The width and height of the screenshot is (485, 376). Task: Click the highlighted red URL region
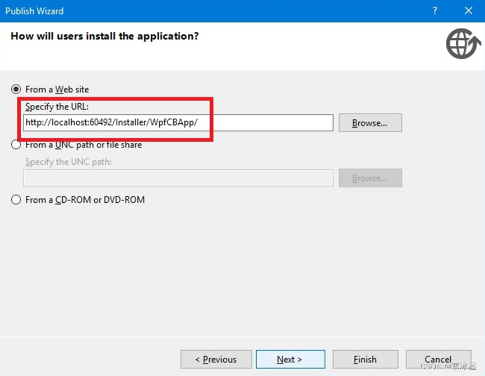tap(117, 119)
